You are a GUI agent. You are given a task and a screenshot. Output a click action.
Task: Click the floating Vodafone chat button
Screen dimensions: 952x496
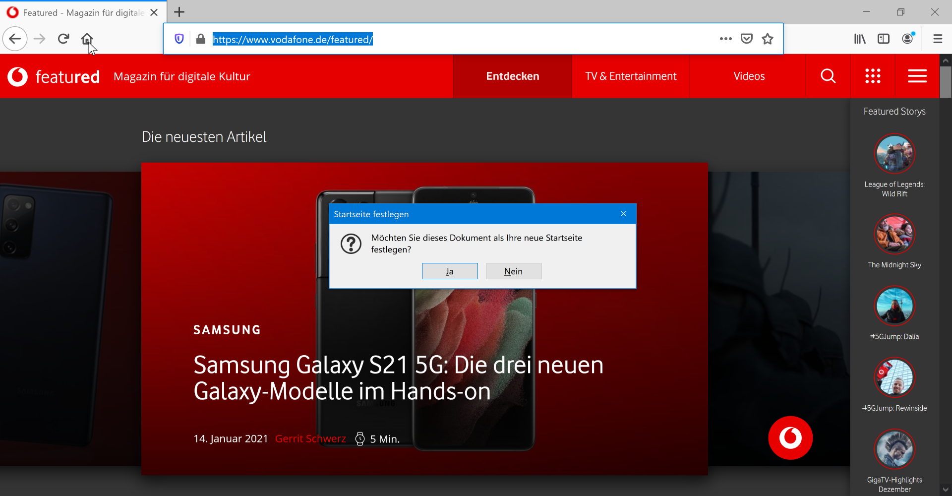[790, 438]
